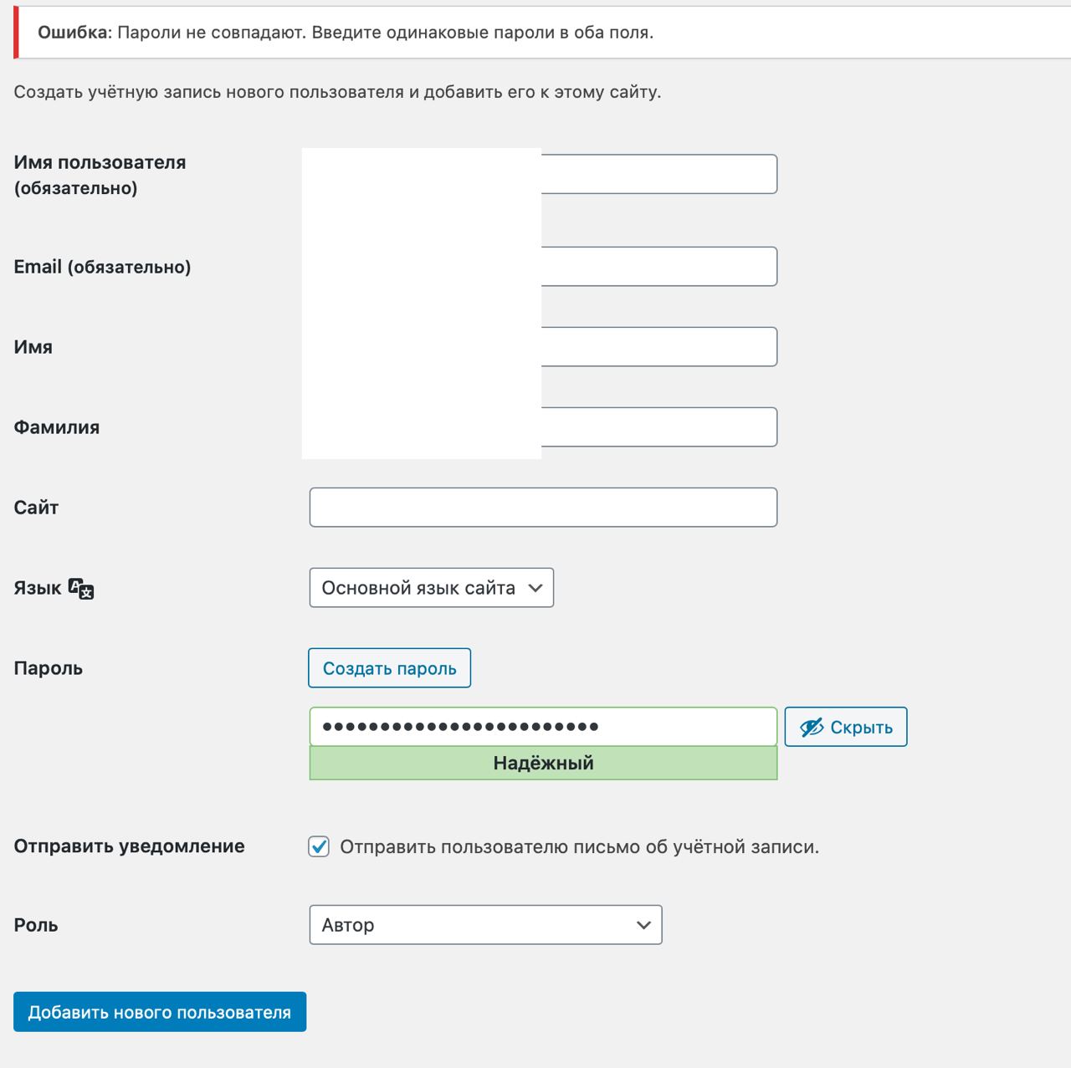Screen dimensions: 1071x1068
Task: Focus the password field with dots
Action: [543, 727]
